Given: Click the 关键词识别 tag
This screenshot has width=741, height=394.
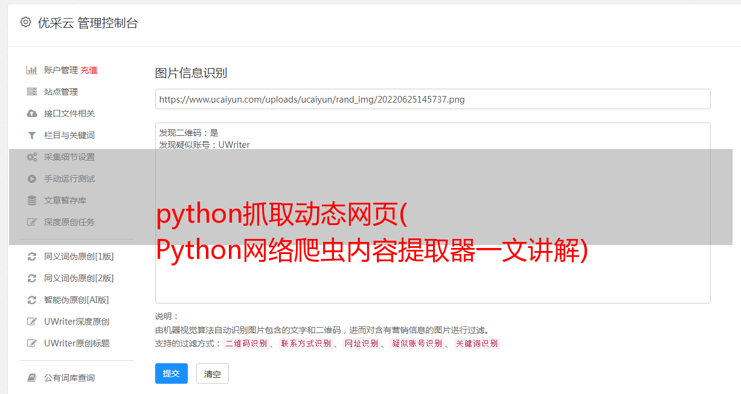Looking at the screenshot, I should 476,343.
